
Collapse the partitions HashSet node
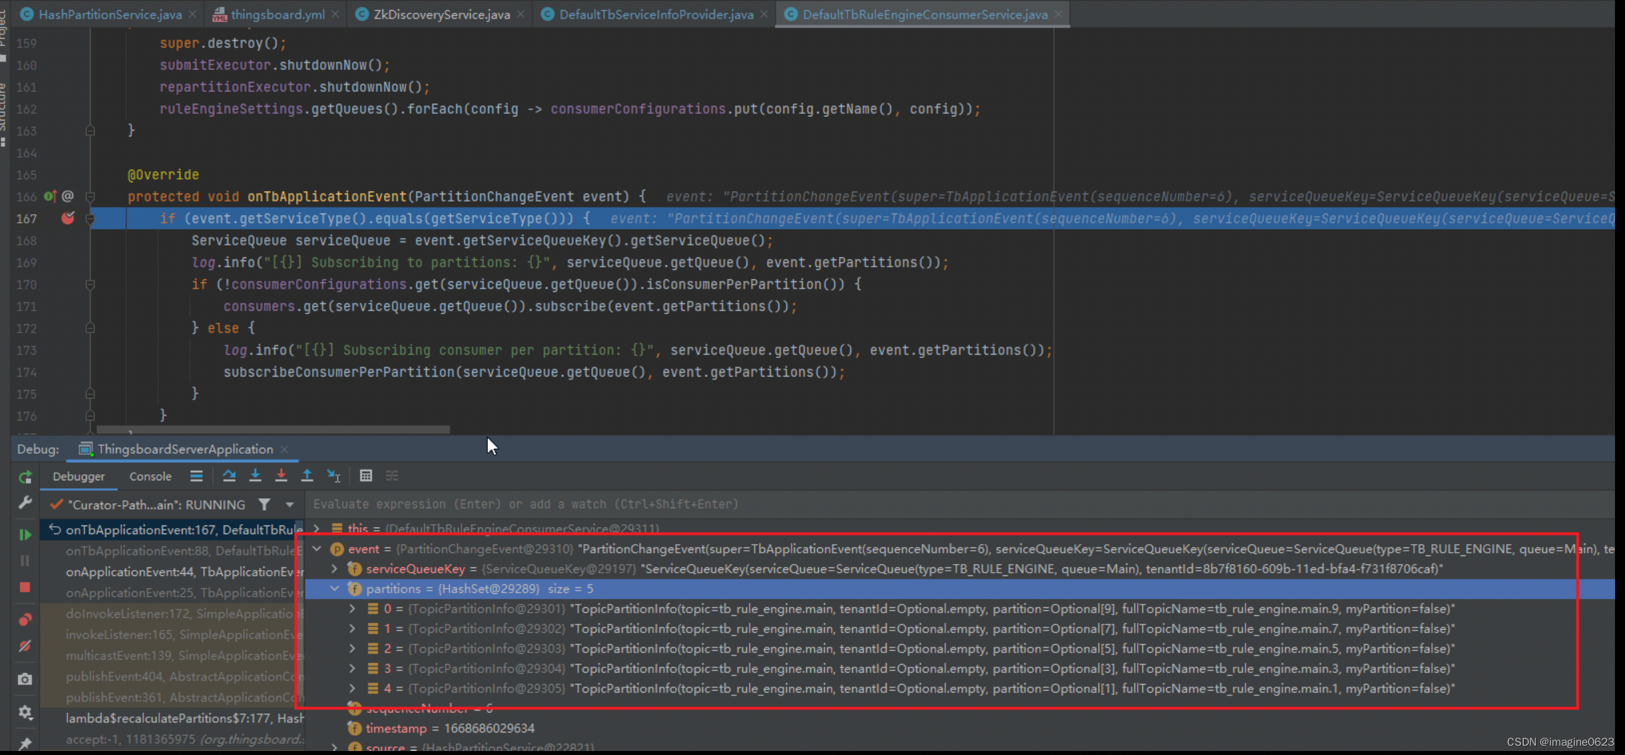click(x=335, y=589)
